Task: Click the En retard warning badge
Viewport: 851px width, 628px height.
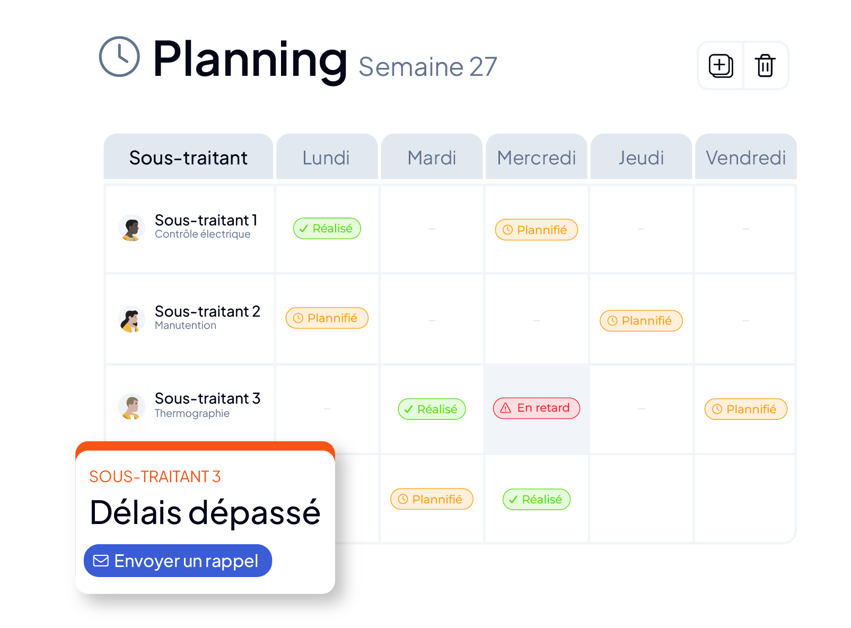Action: (x=537, y=408)
